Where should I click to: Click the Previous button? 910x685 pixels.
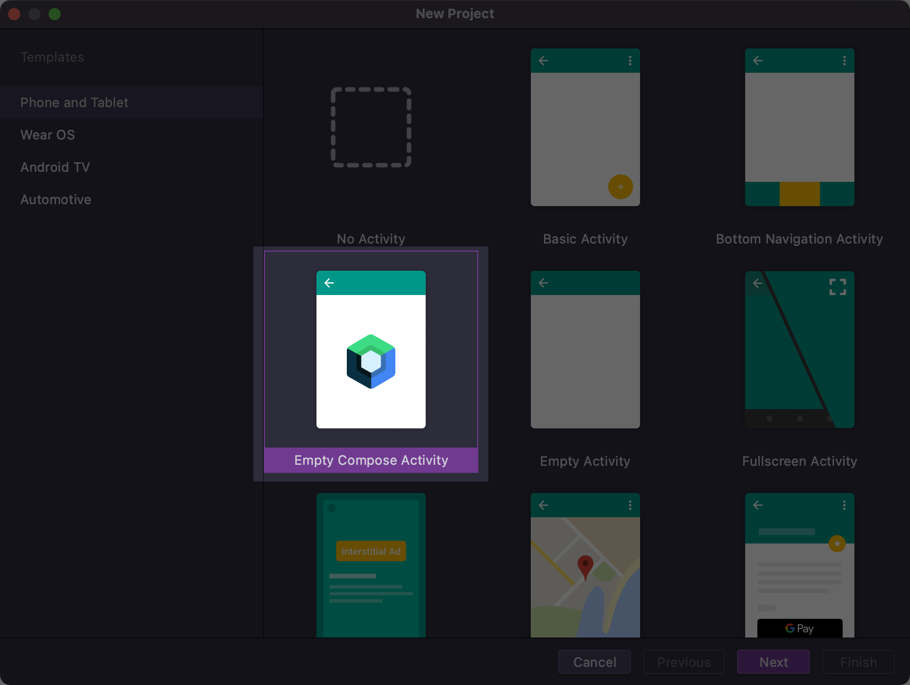pos(684,662)
